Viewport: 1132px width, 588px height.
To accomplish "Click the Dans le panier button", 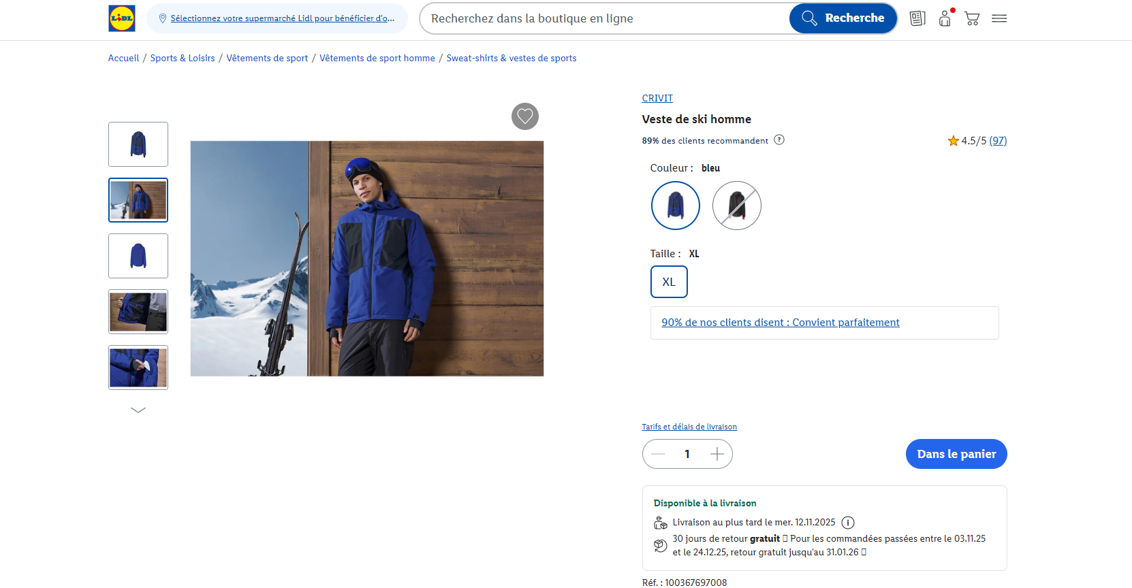I will tap(956, 454).
